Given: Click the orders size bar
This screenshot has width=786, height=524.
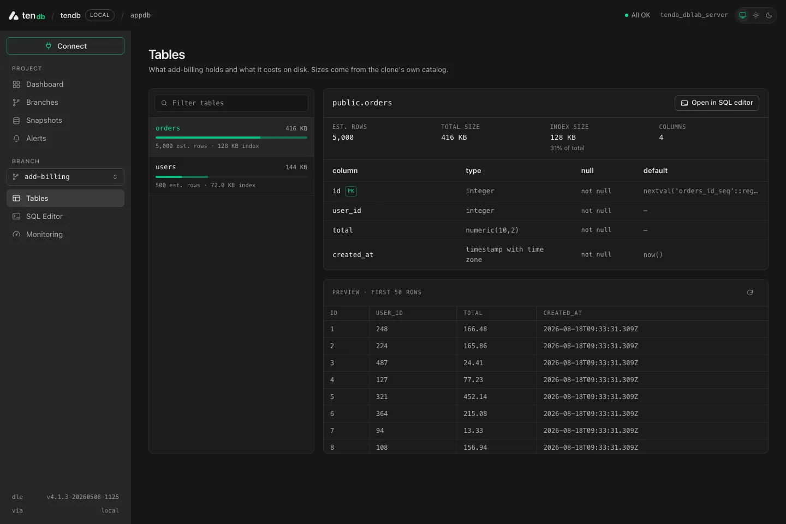Looking at the screenshot, I should click(231, 138).
